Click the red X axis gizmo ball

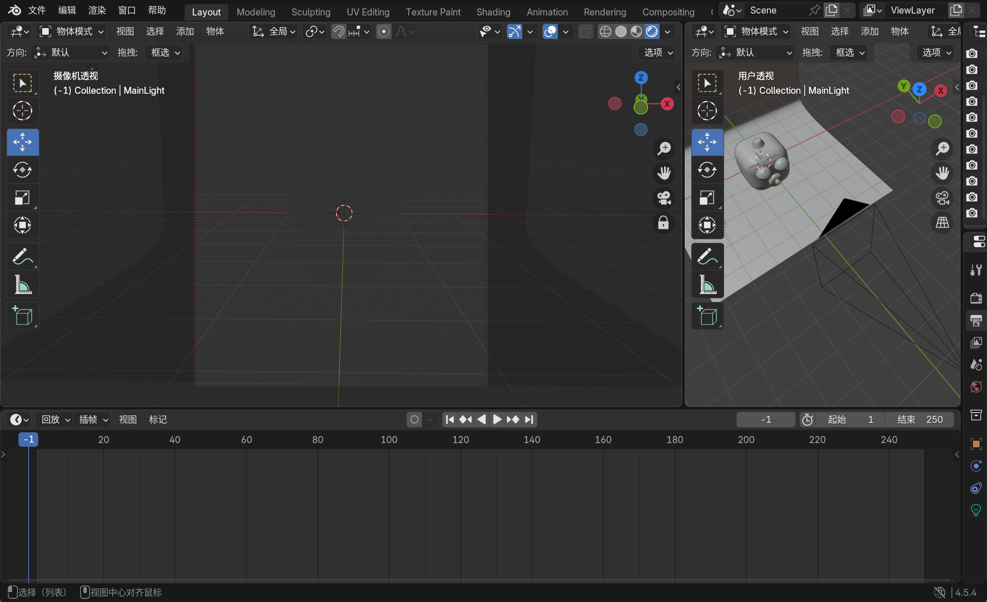tap(667, 104)
